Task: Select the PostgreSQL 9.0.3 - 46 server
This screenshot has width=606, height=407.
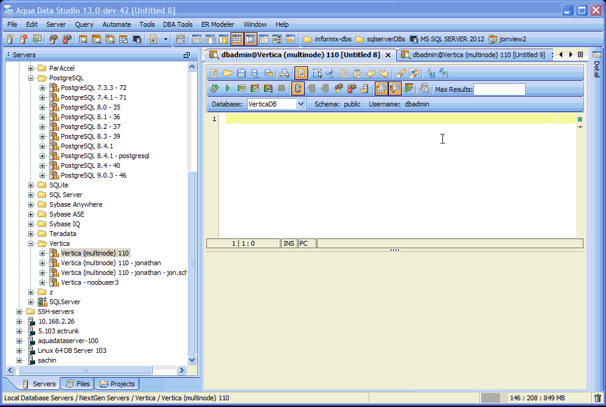Action: tap(94, 175)
